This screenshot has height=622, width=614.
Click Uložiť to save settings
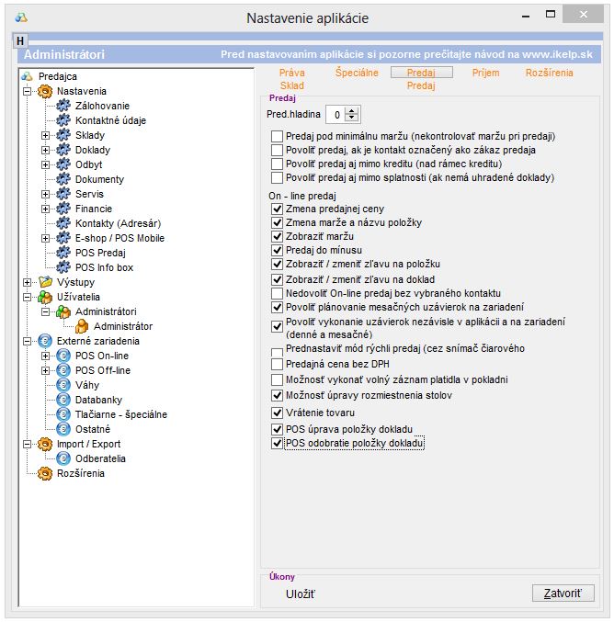(x=301, y=594)
